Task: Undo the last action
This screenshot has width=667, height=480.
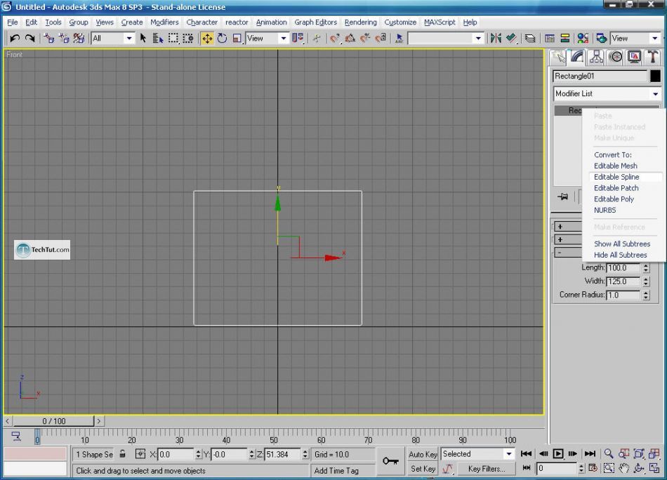Action: [x=15, y=39]
